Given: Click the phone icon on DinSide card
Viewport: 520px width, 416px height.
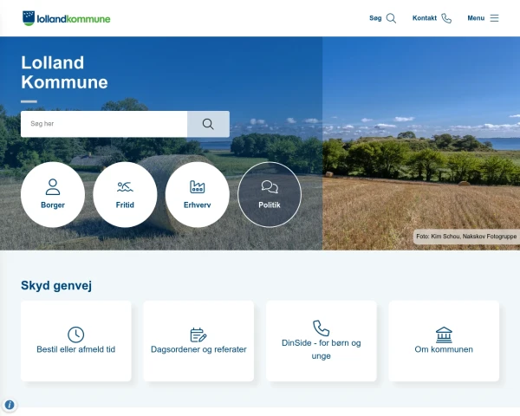Looking at the screenshot, I should coord(321,328).
